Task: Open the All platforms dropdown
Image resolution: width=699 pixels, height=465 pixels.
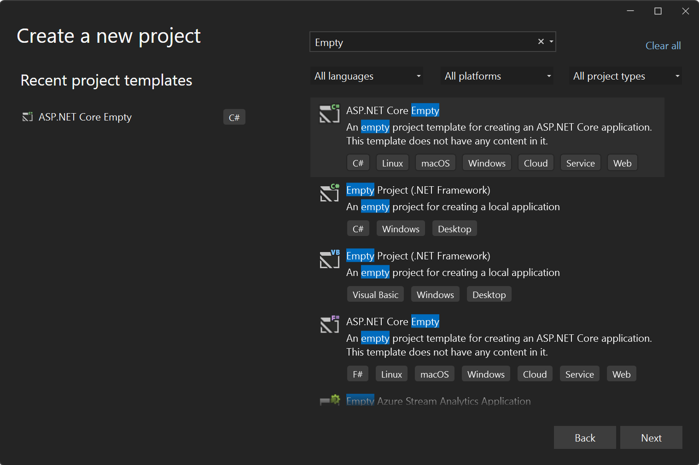Action: pos(497,76)
